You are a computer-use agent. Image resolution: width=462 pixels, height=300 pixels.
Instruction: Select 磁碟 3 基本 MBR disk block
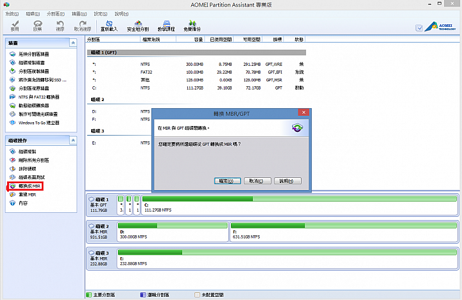[101, 258]
